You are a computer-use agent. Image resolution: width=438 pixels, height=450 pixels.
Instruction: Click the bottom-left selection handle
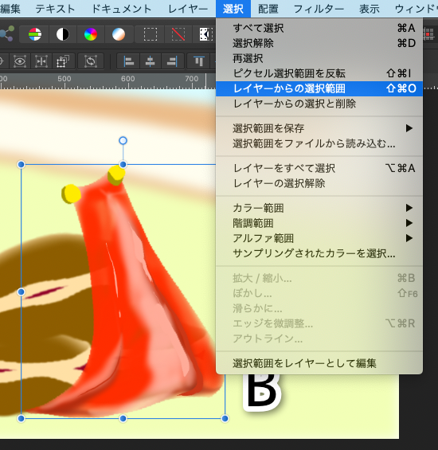point(21,418)
